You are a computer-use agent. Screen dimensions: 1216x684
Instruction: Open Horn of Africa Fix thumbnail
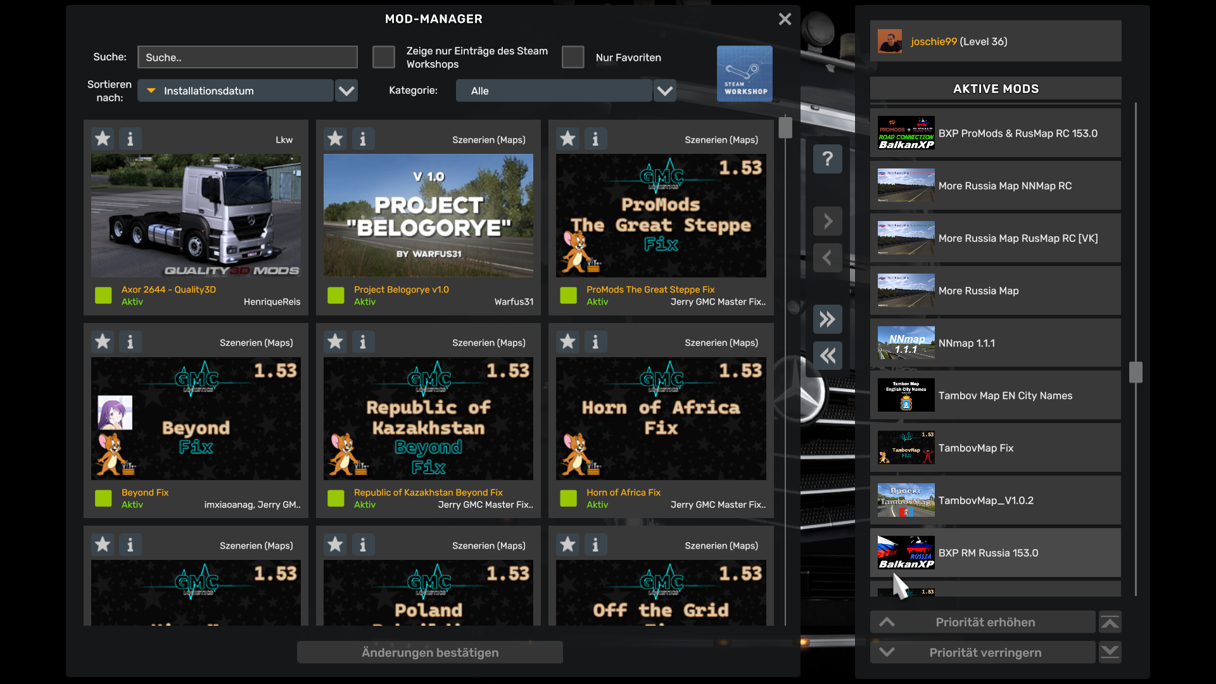click(661, 419)
